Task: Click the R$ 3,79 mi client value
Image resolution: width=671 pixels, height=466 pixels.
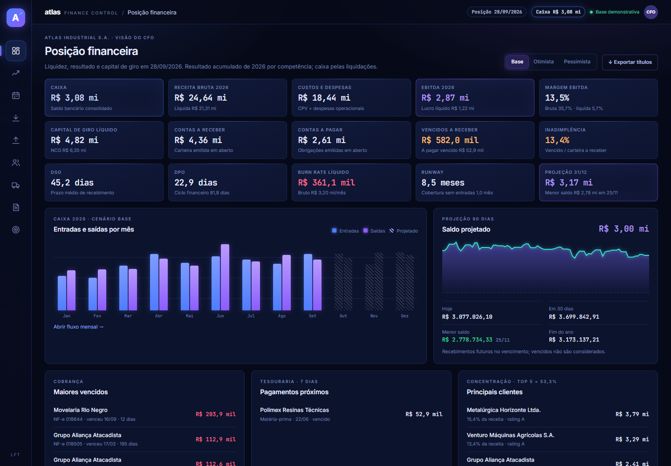Action: click(632, 414)
